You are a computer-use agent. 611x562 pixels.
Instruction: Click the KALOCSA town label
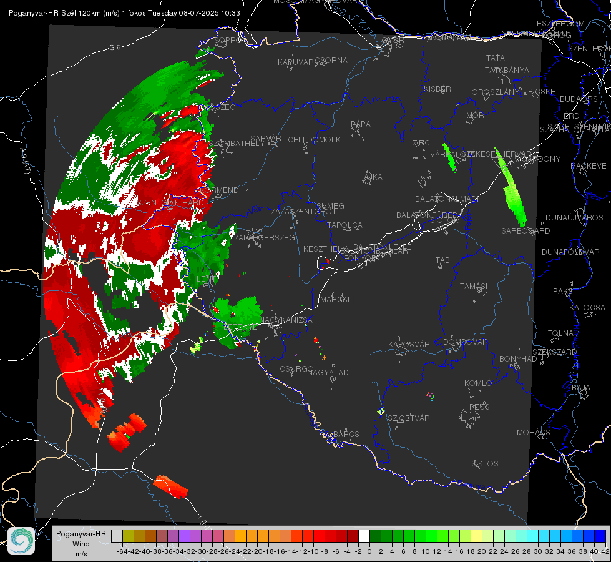click(x=587, y=308)
